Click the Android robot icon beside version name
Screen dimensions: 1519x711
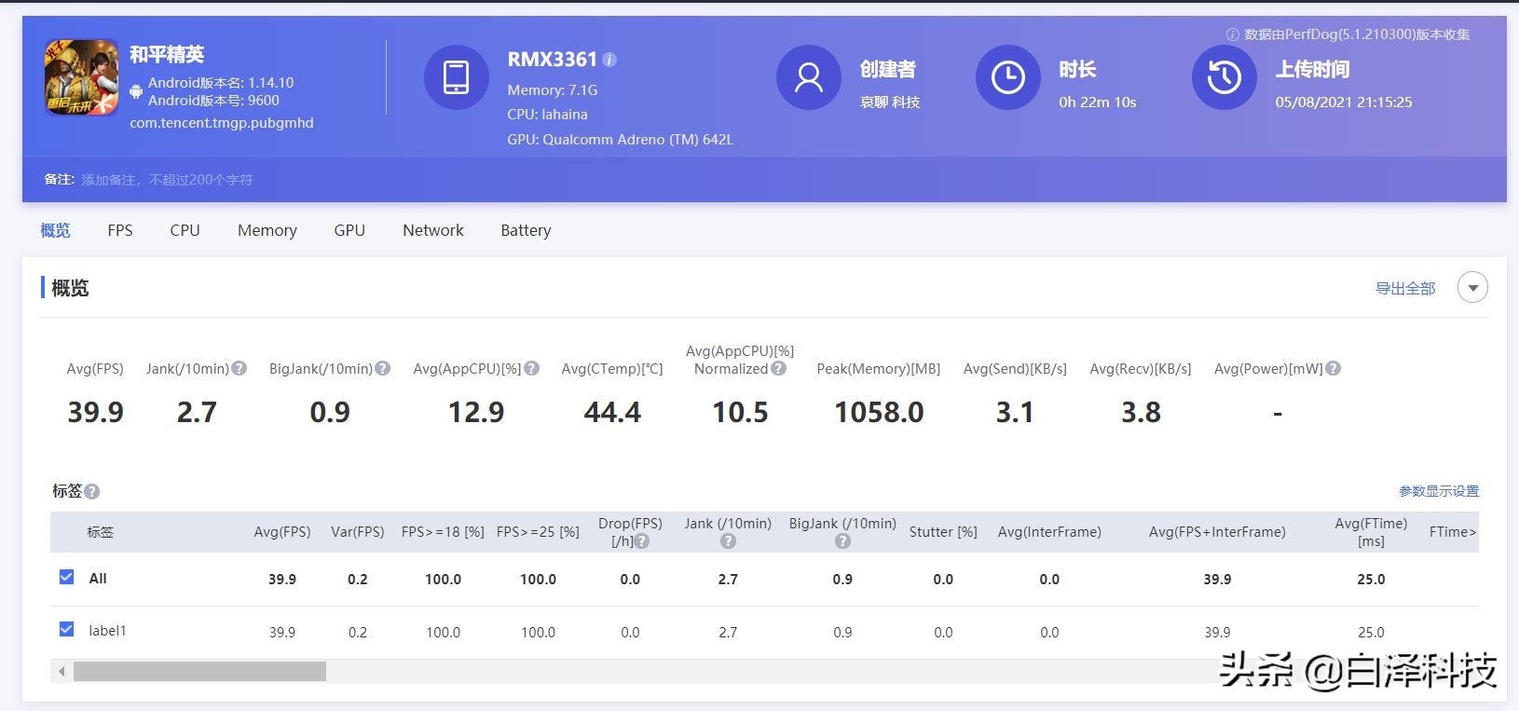(136, 91)
